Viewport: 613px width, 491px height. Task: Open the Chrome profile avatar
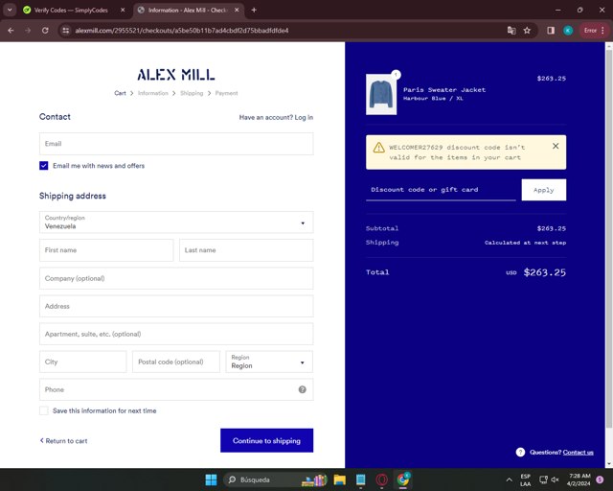568,30
